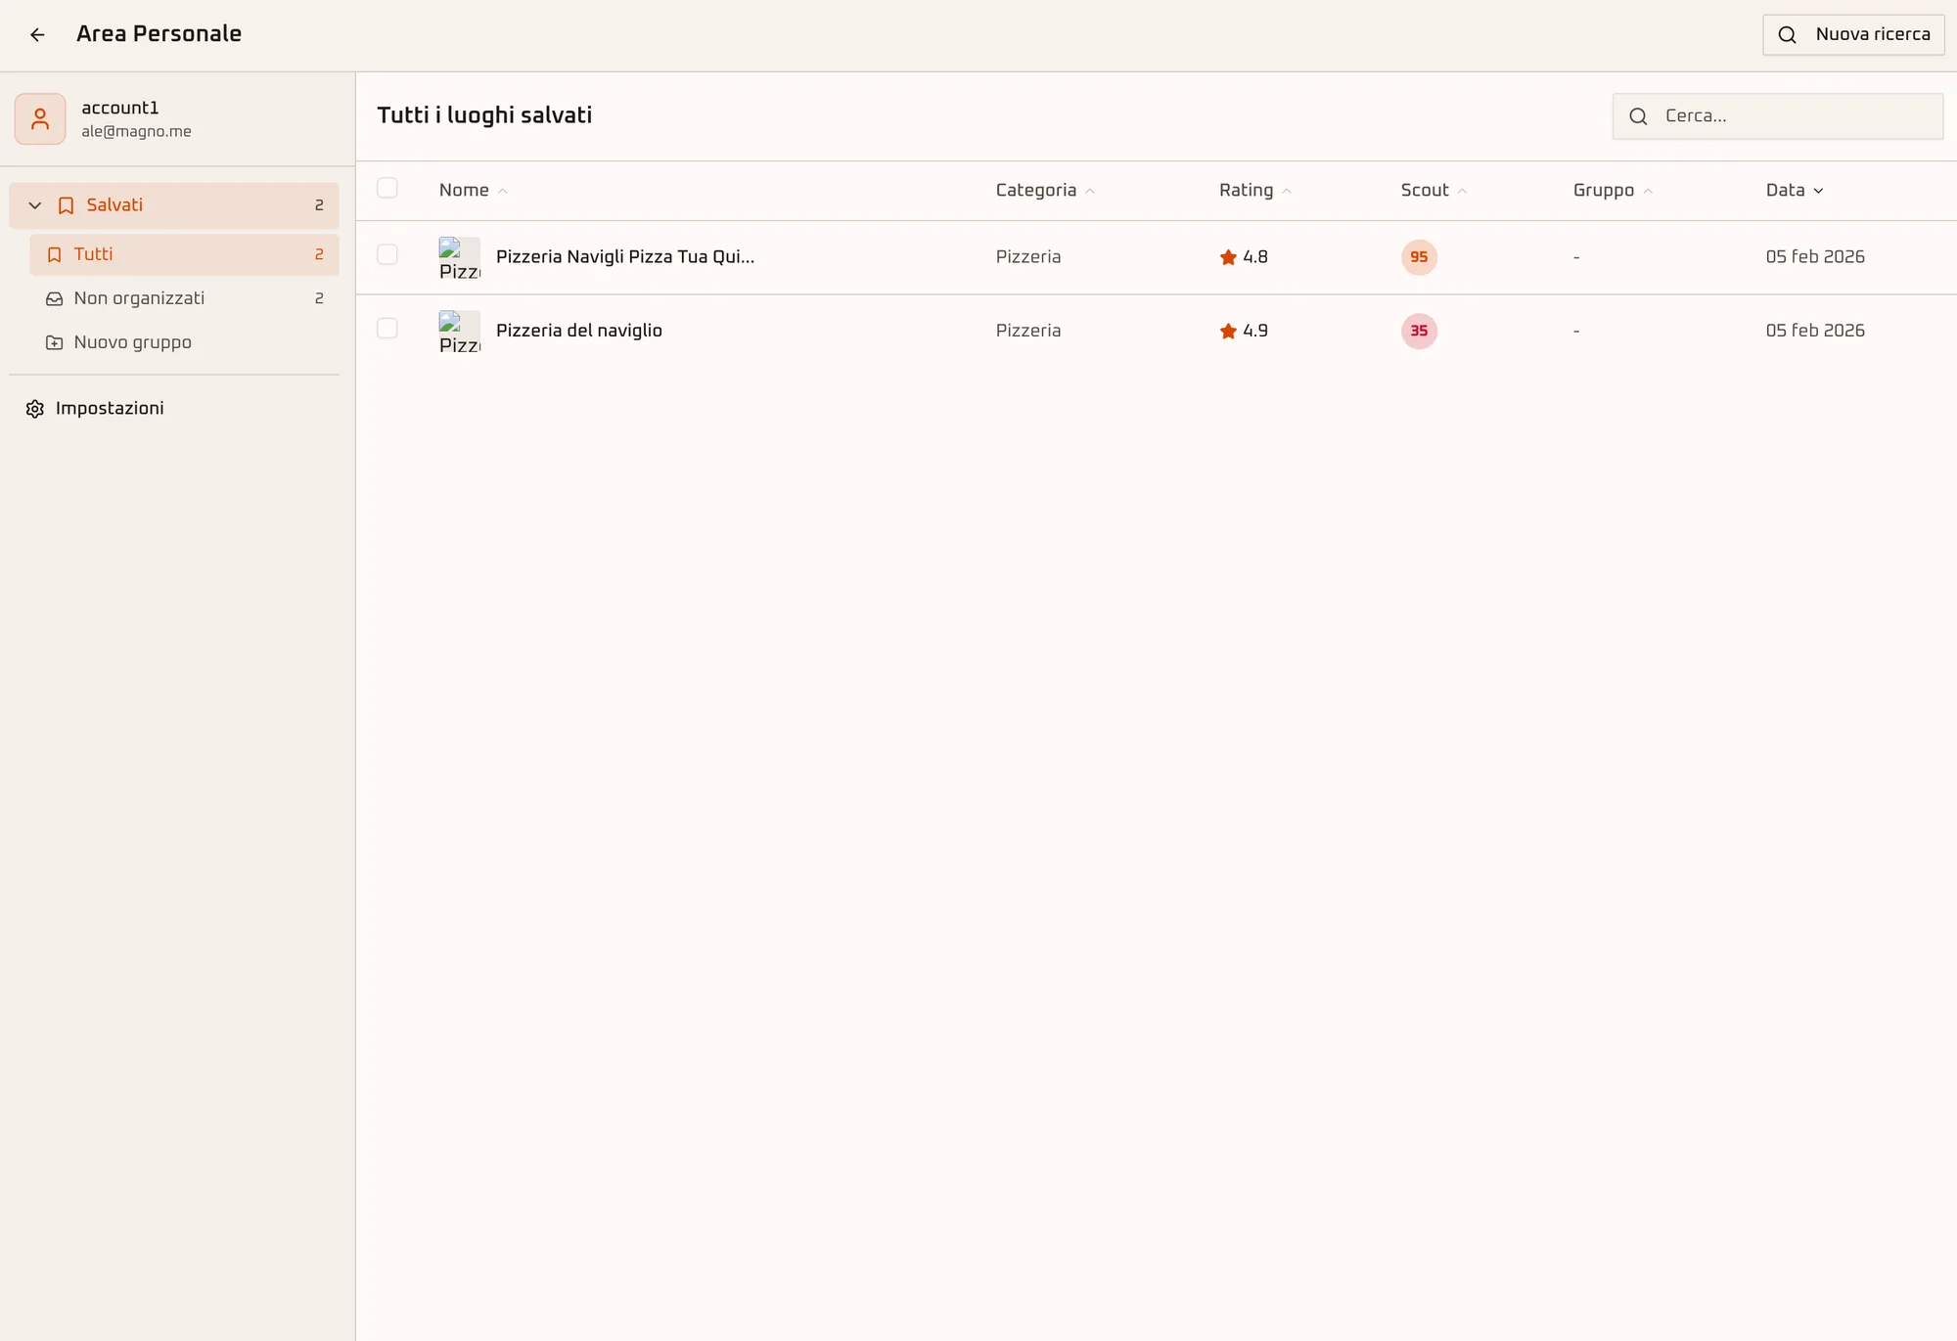Create a Nuovo gruppo
Viewport: 1957px width, 1341px height.
(x=184, y=342)
